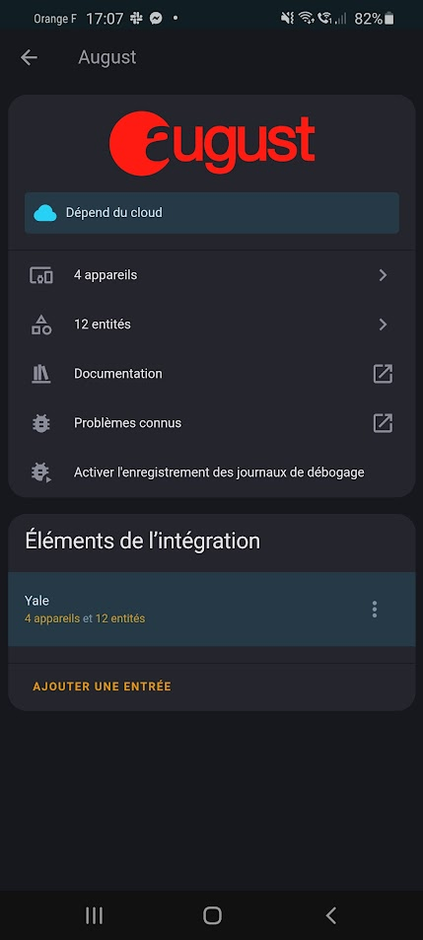
Task: Open the 12 entités link under Yale
Action: pos(120,618)
